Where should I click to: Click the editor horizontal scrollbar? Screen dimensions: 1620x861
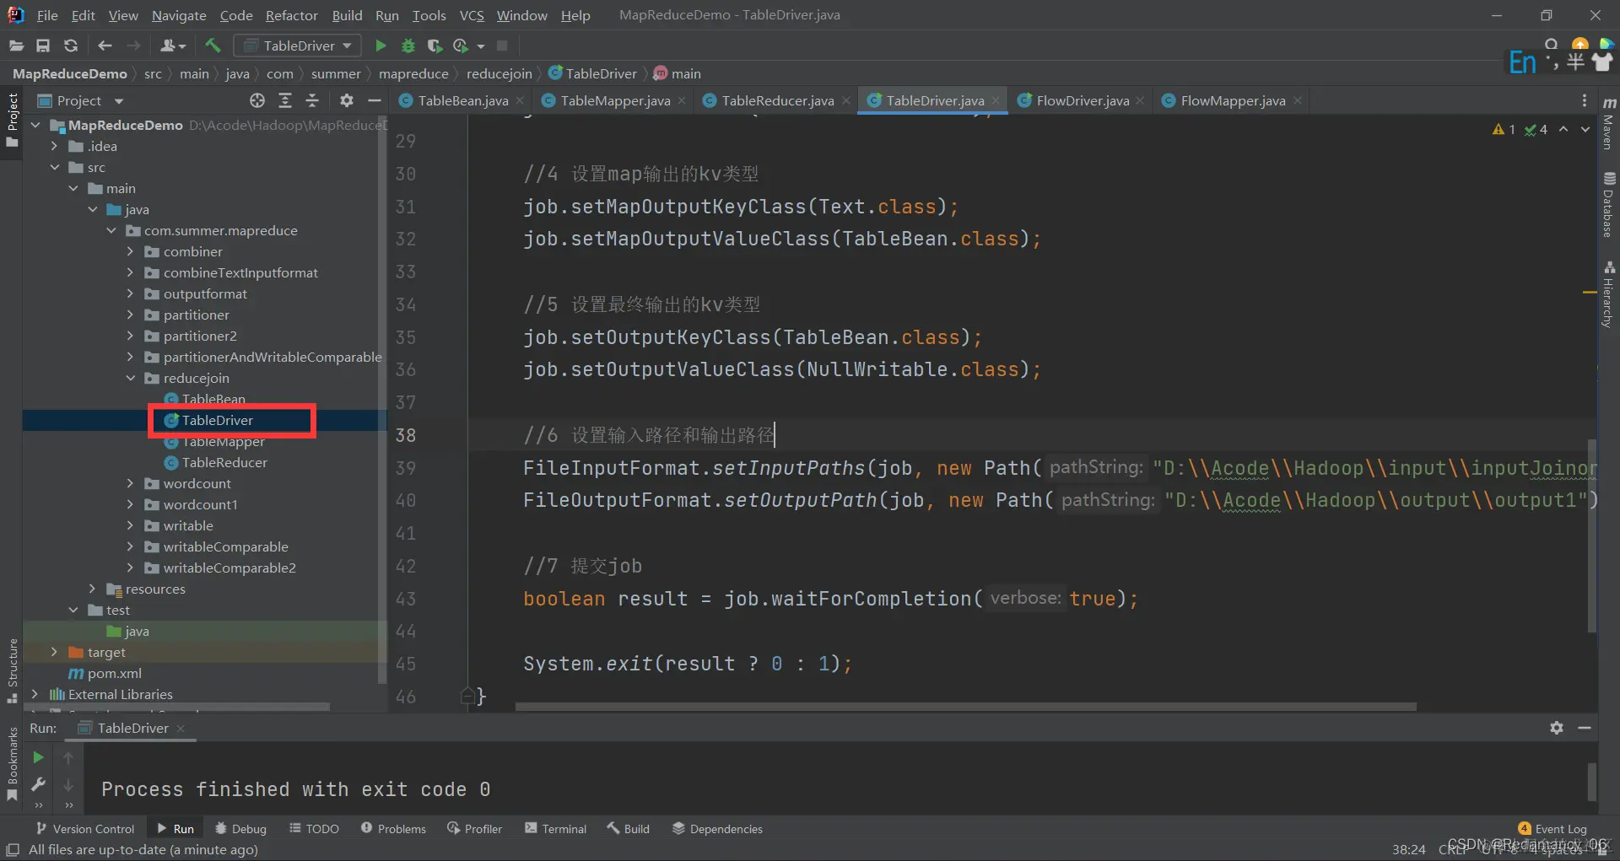pyautogui.click(x=966, y=707)
